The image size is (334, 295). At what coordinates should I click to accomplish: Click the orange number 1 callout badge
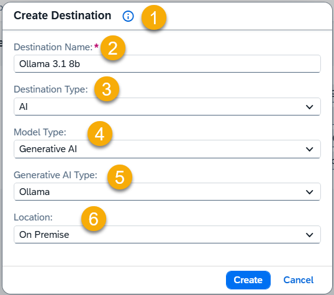pyautogui.click(x=154, y=17)
